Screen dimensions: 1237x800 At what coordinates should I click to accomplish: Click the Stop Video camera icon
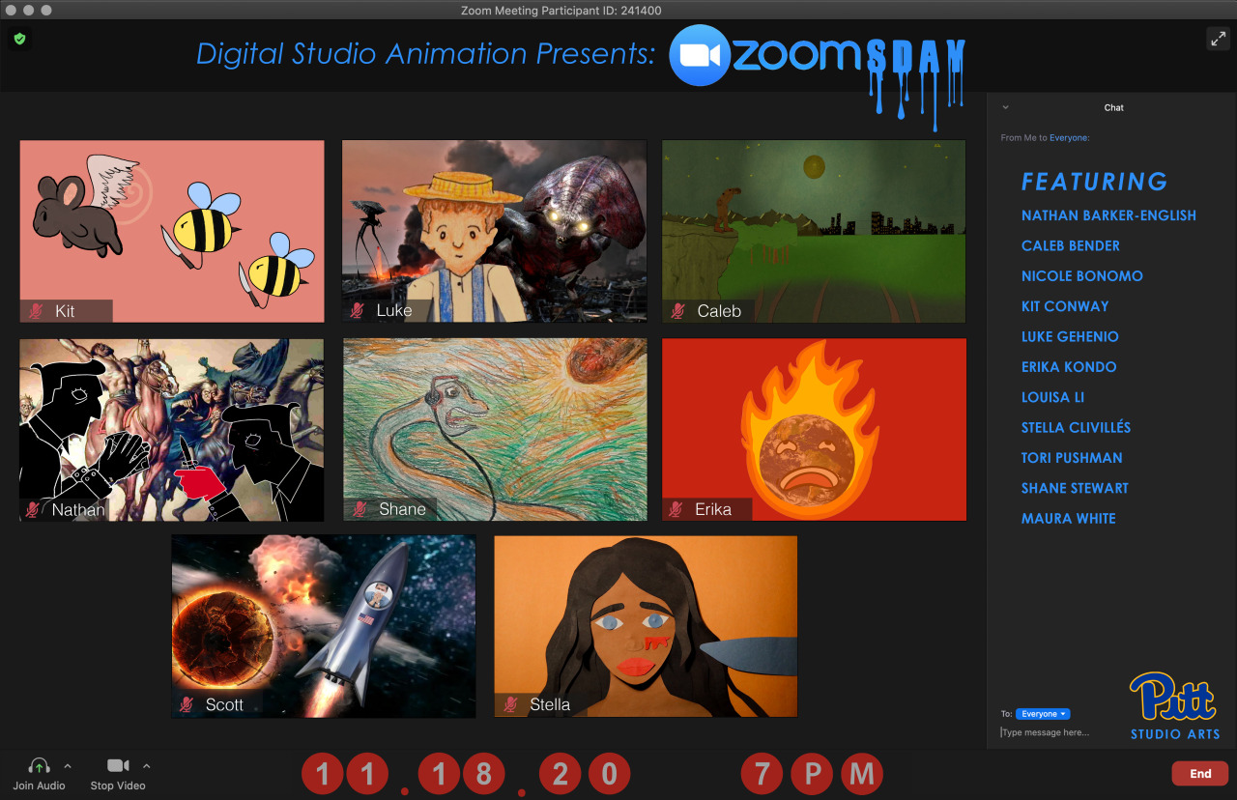118,766
